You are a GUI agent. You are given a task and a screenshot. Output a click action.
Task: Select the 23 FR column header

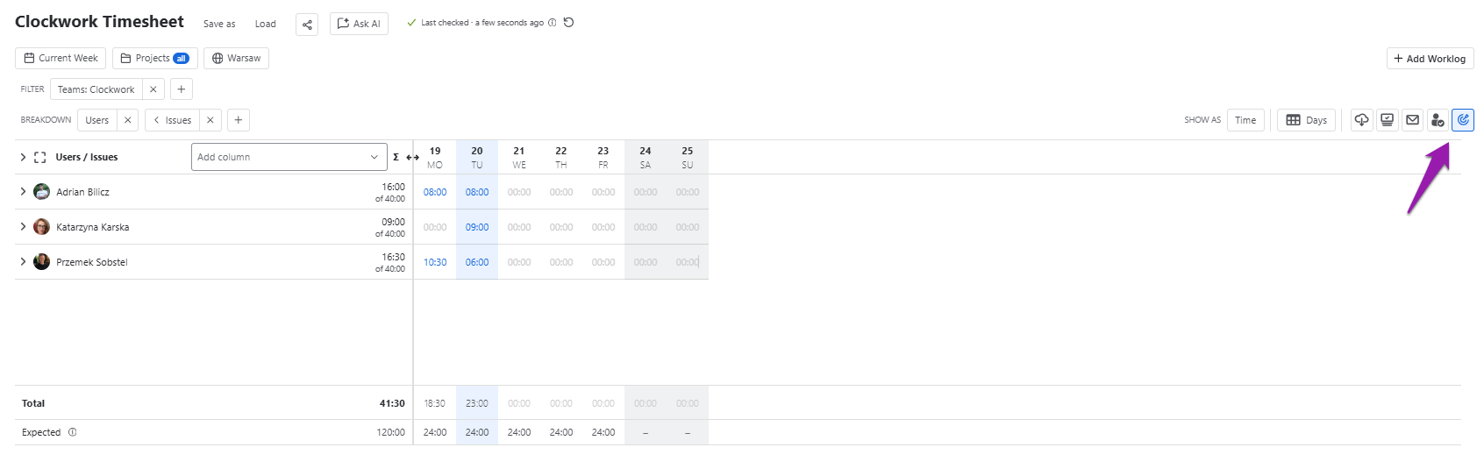(x=603, y=158)
